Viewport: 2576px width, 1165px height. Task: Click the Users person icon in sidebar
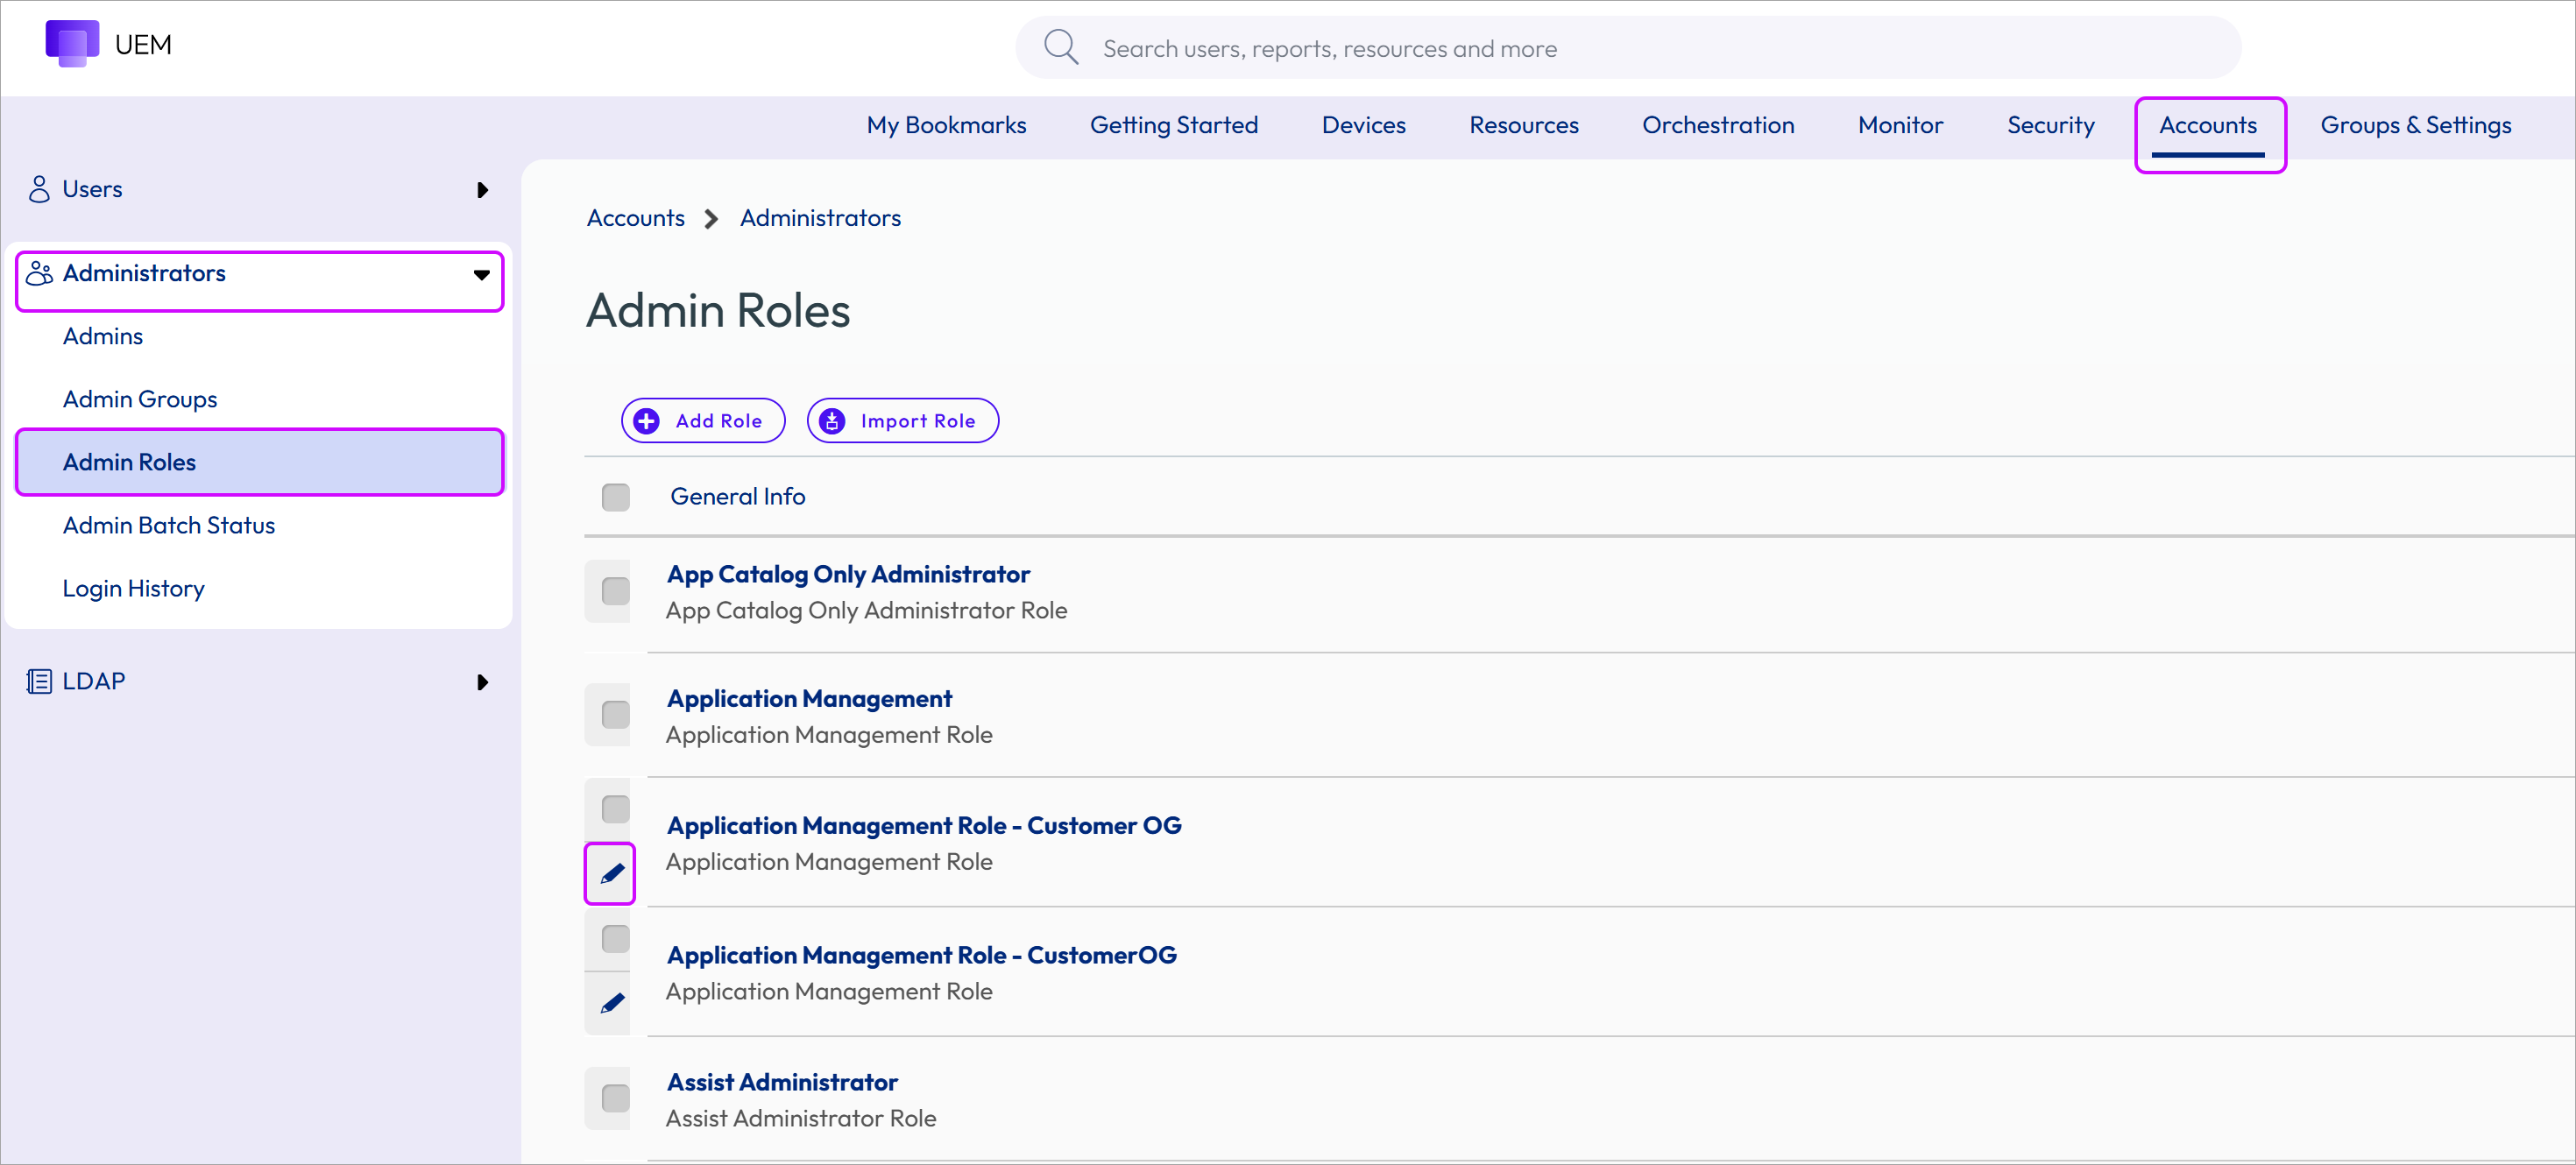39,189
